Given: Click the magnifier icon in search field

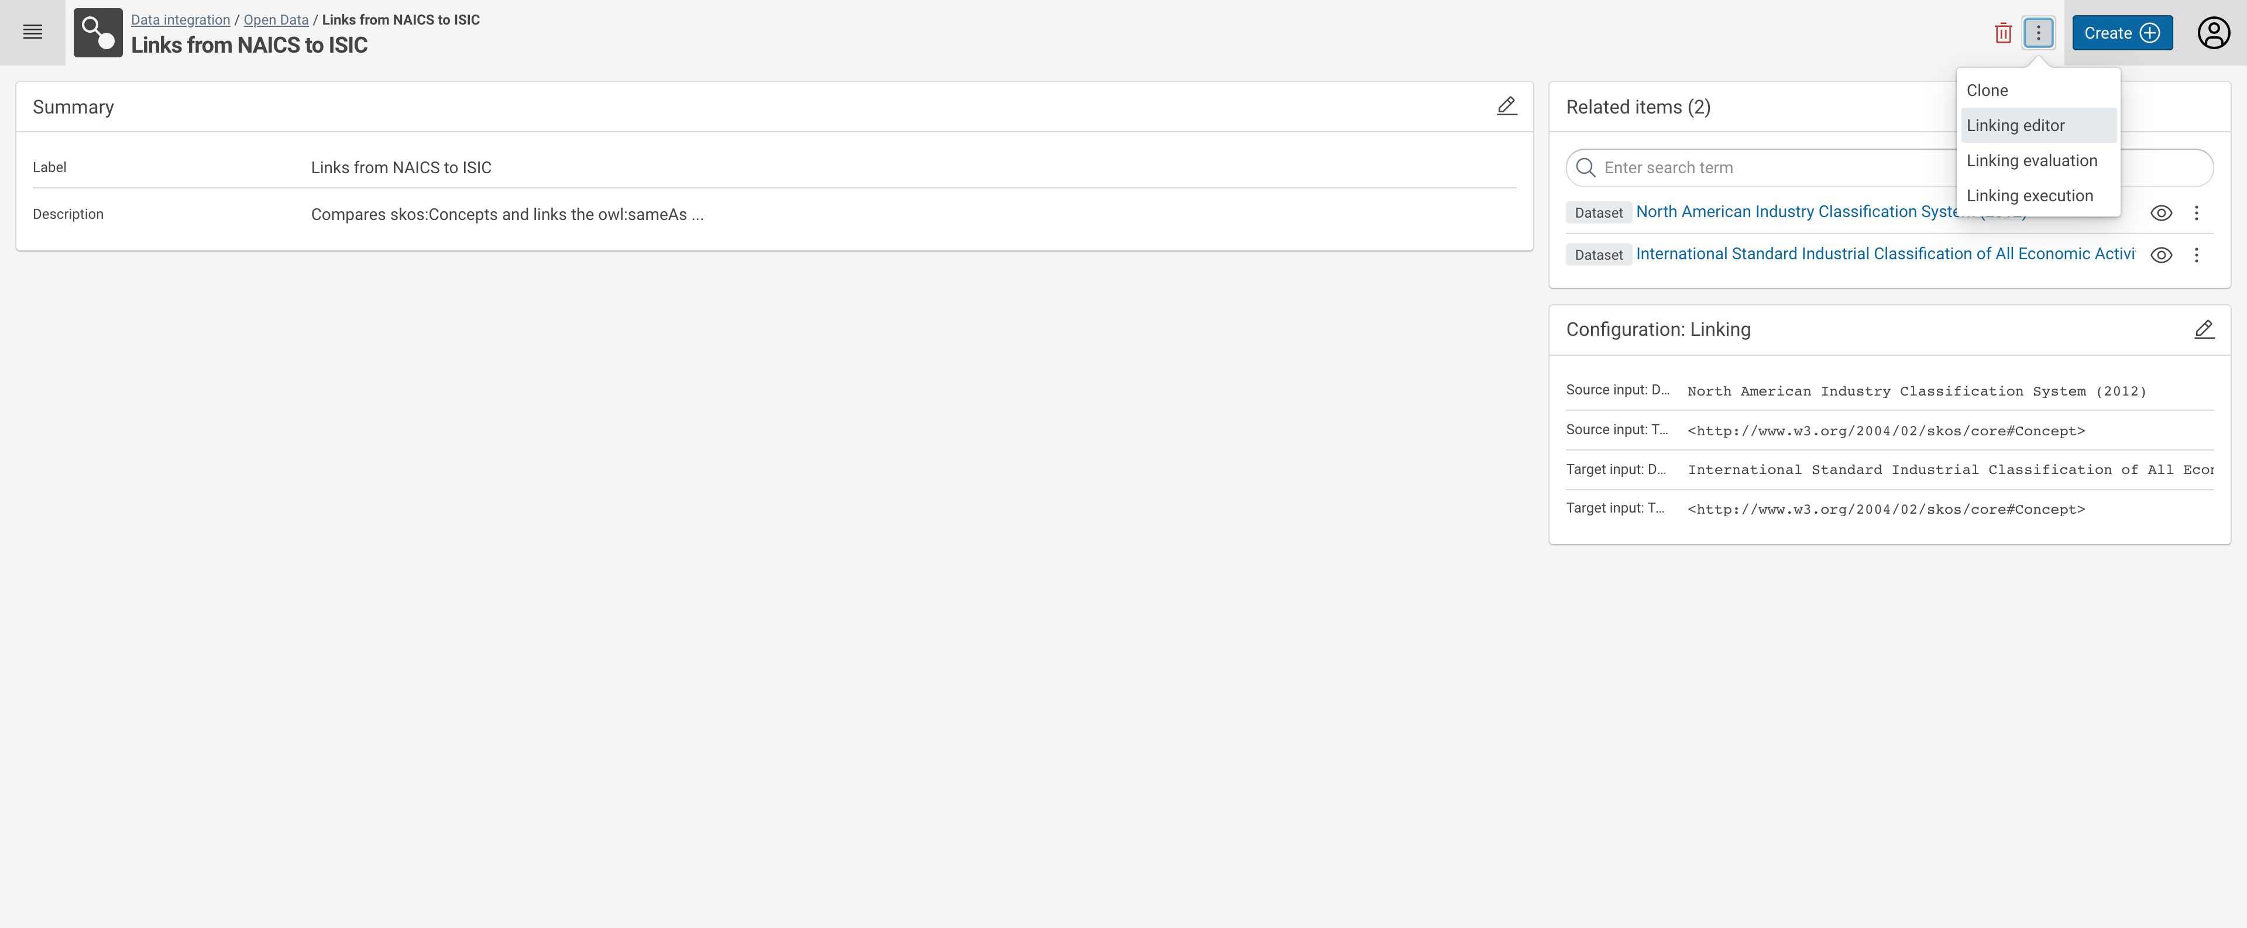Looking at the screenshot, I should (x=1586, y=167).
